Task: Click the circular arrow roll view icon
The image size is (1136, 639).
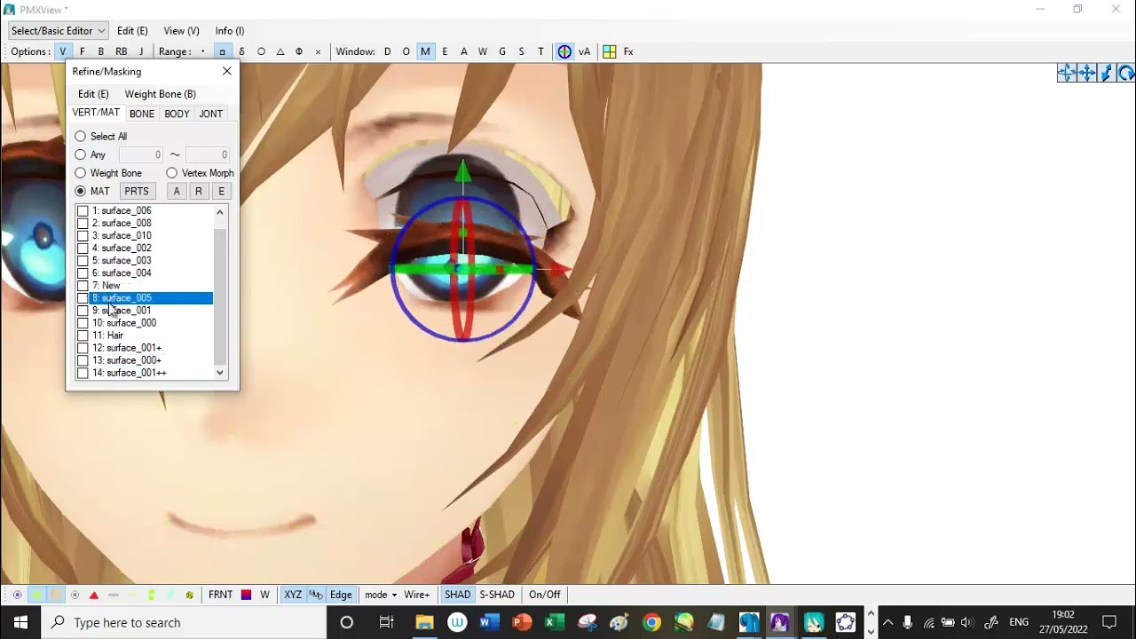Action: 1126,74
